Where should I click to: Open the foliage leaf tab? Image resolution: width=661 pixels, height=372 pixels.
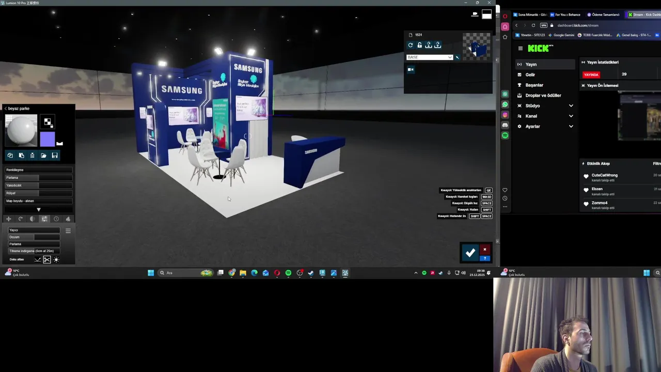click(68, 219)
